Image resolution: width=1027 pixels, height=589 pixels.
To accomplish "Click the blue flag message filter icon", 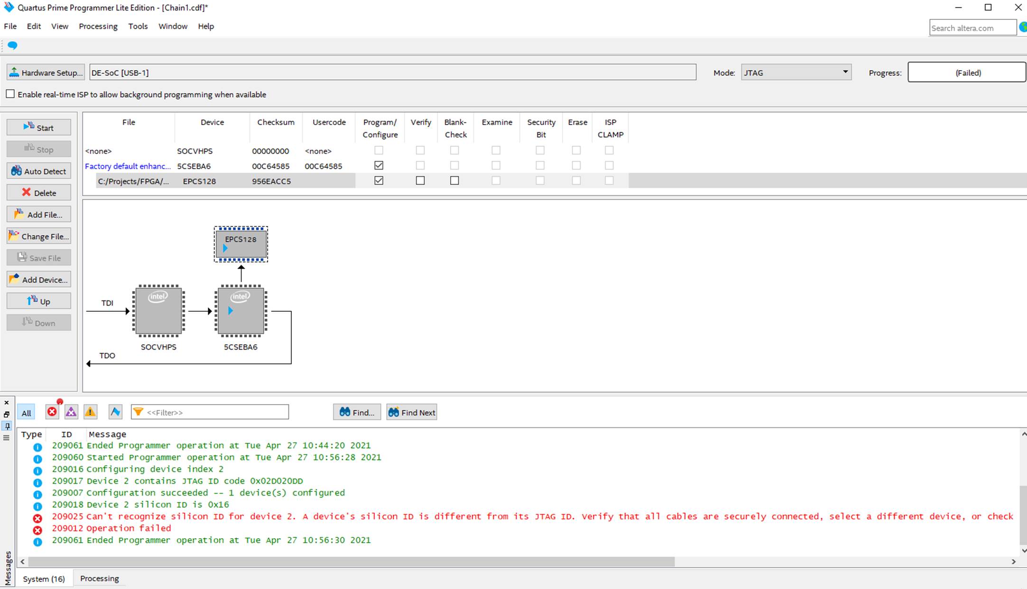I will 115,412.
